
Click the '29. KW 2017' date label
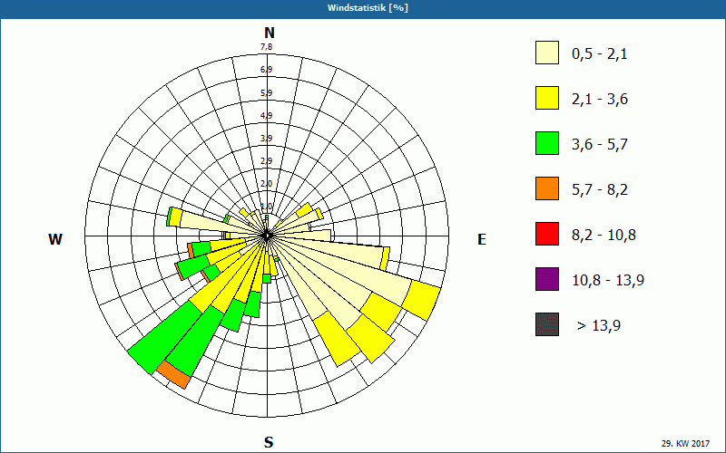[x=685, y=443]
